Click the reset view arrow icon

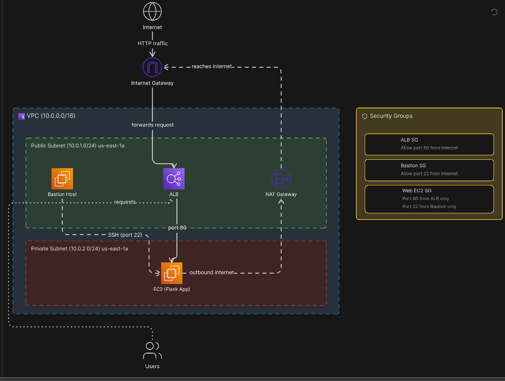coord(494,12)
